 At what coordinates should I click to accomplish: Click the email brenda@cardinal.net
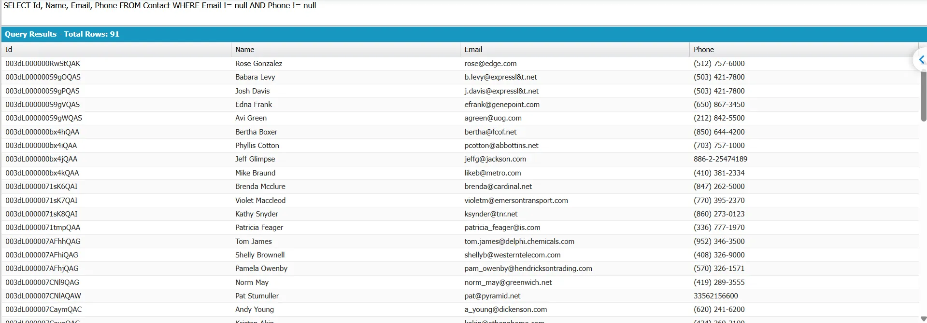coord(498,187)
